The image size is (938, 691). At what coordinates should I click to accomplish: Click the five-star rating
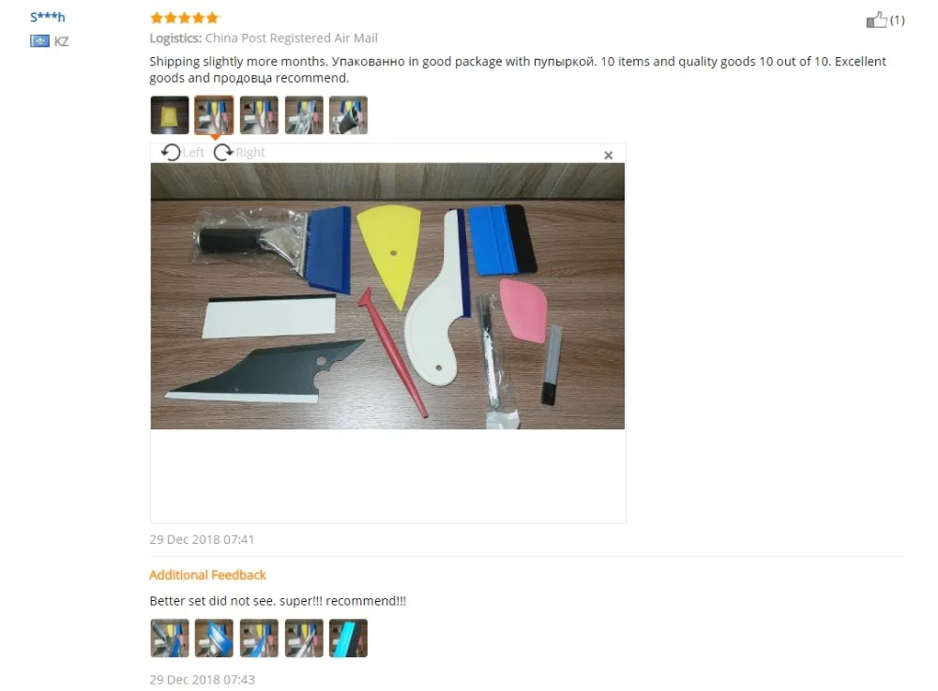pos(185,18)
